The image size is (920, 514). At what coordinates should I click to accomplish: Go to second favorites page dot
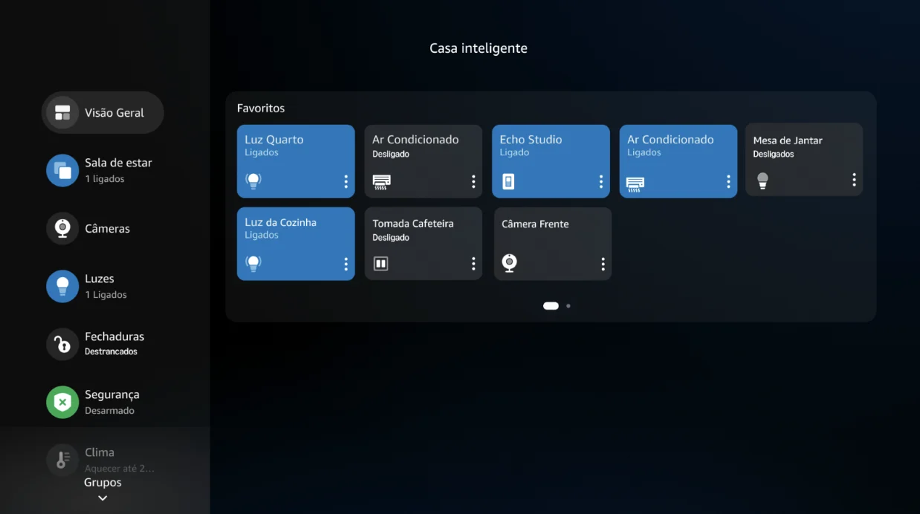[x=568, y=306]
